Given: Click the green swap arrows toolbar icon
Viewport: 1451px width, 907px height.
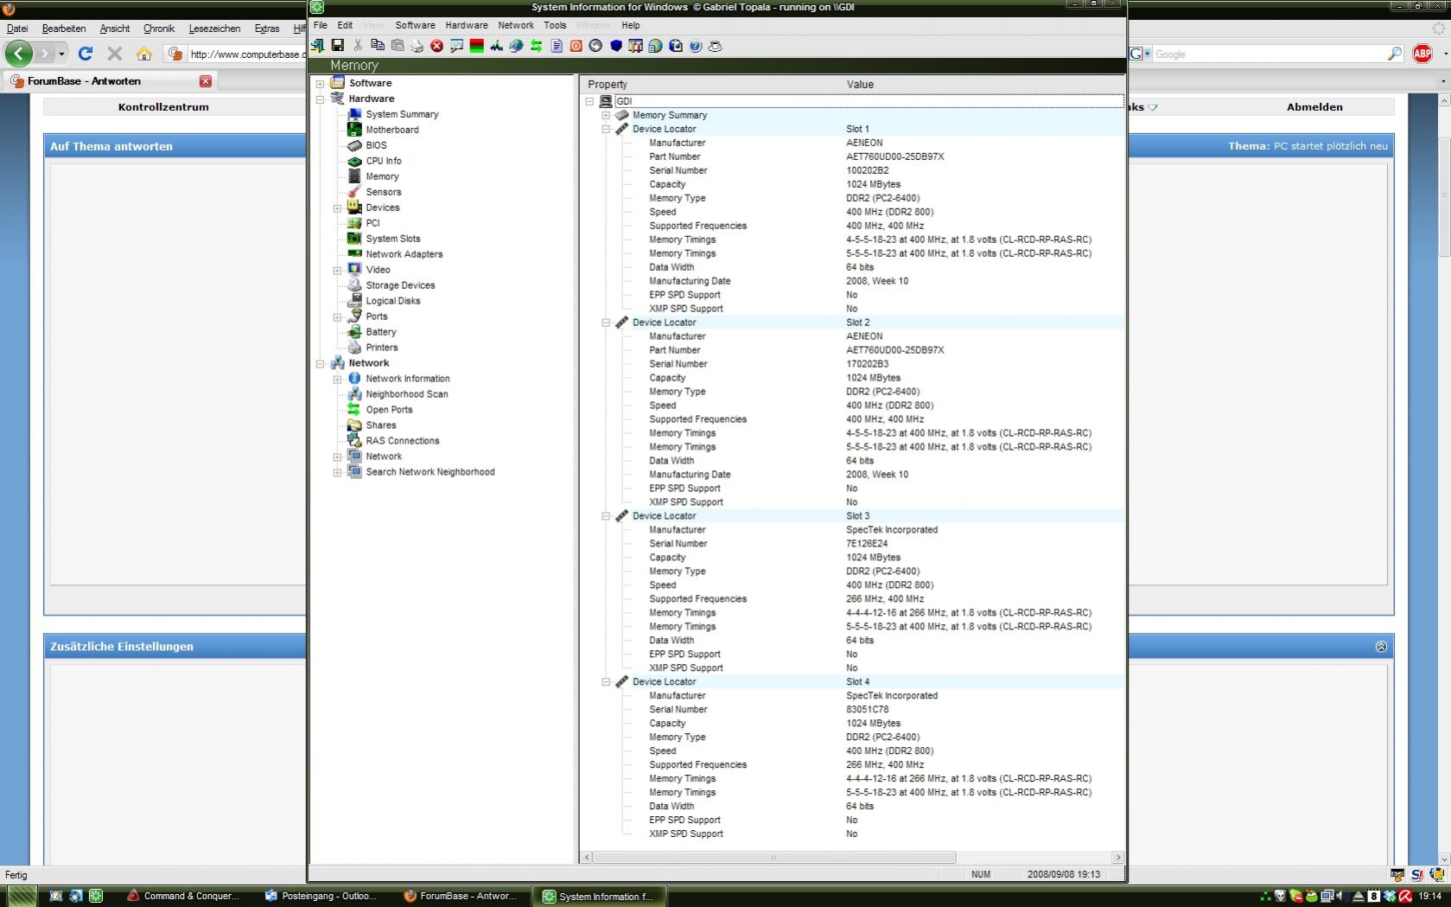Looking at the screenshot, I should [x=536, y=46].
